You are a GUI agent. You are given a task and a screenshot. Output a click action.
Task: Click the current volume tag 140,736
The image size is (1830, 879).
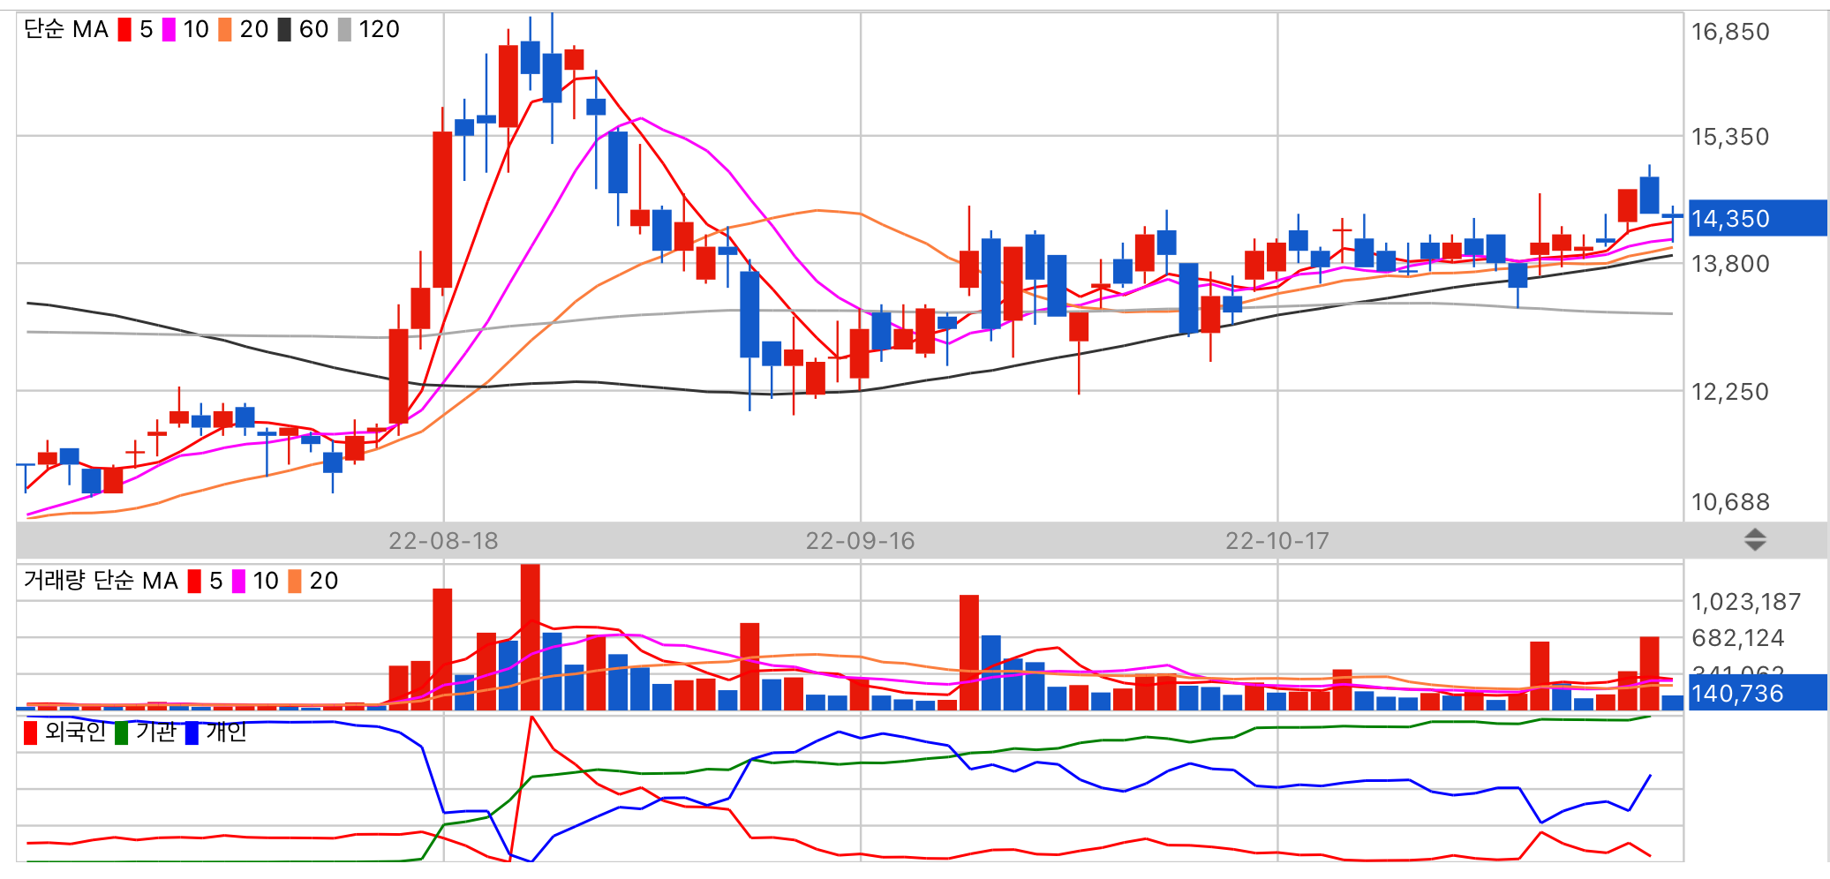(x=1757, y=693)
